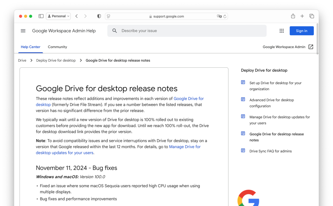Click article icon beside Set up Drive

(243, 82)
